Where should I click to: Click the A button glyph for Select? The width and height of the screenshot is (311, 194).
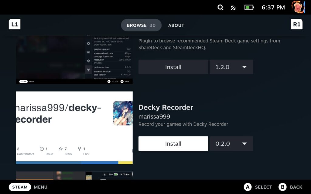click(x=248, y=187)
